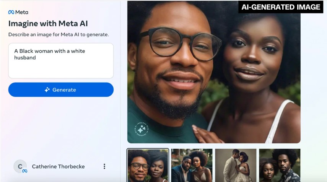327x182 pixels.
Task: Select the fourth thumbnail with afro man
Action: pos(280,166)
